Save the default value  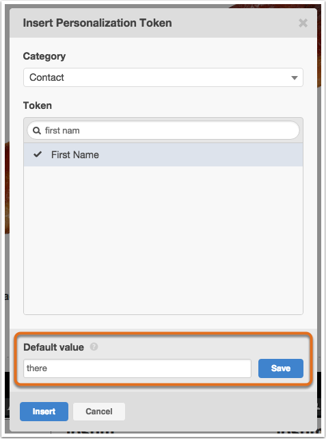coord(280,368)
